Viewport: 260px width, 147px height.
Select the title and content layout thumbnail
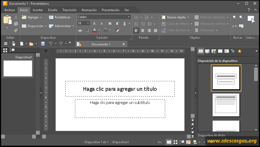(226, 105)
